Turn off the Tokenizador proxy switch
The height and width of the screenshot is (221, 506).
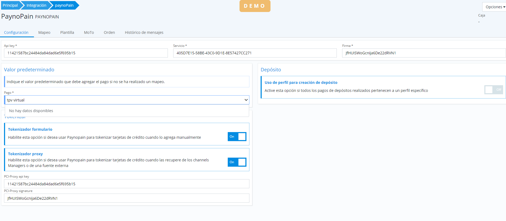(237, 162)
